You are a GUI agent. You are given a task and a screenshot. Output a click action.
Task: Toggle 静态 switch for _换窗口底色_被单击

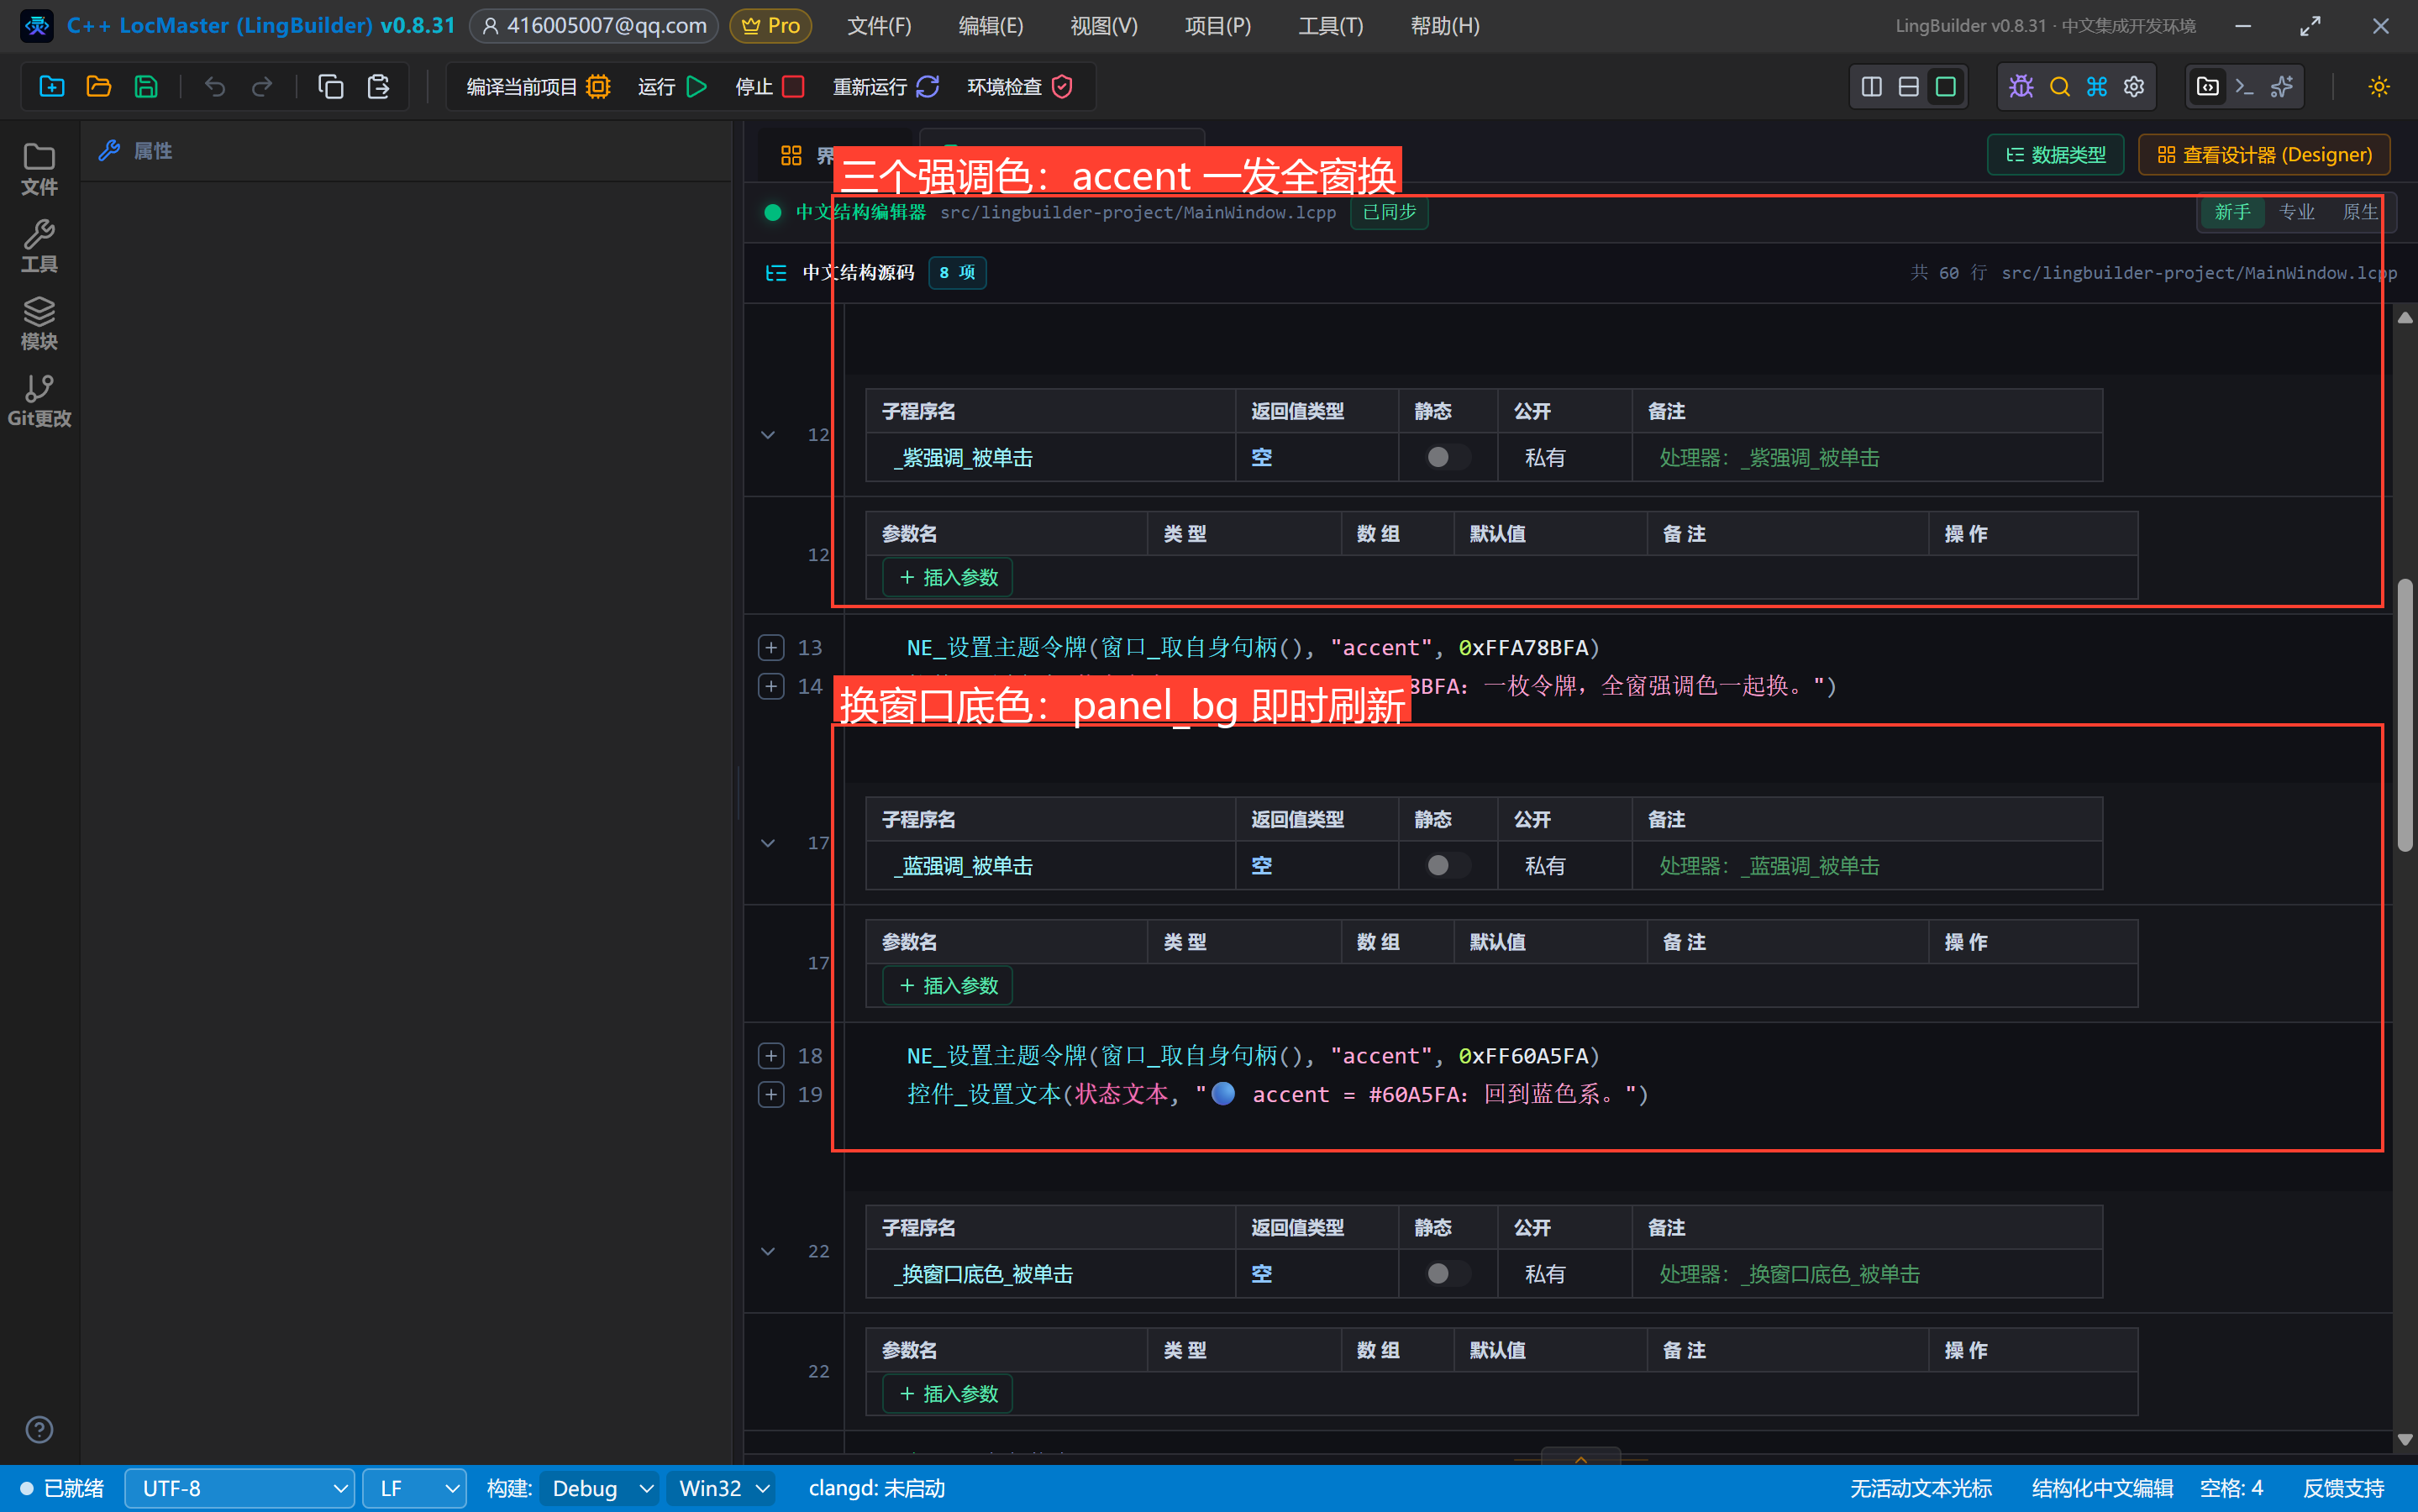click(1447, 1273)
